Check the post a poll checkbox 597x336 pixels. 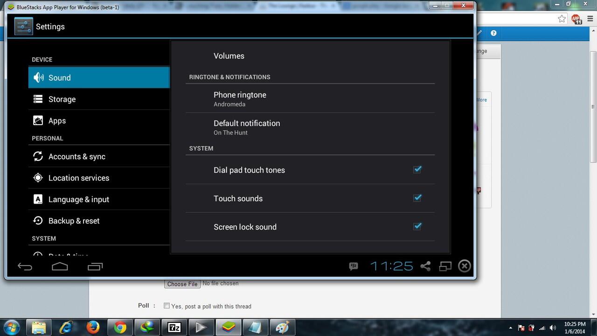167,306
